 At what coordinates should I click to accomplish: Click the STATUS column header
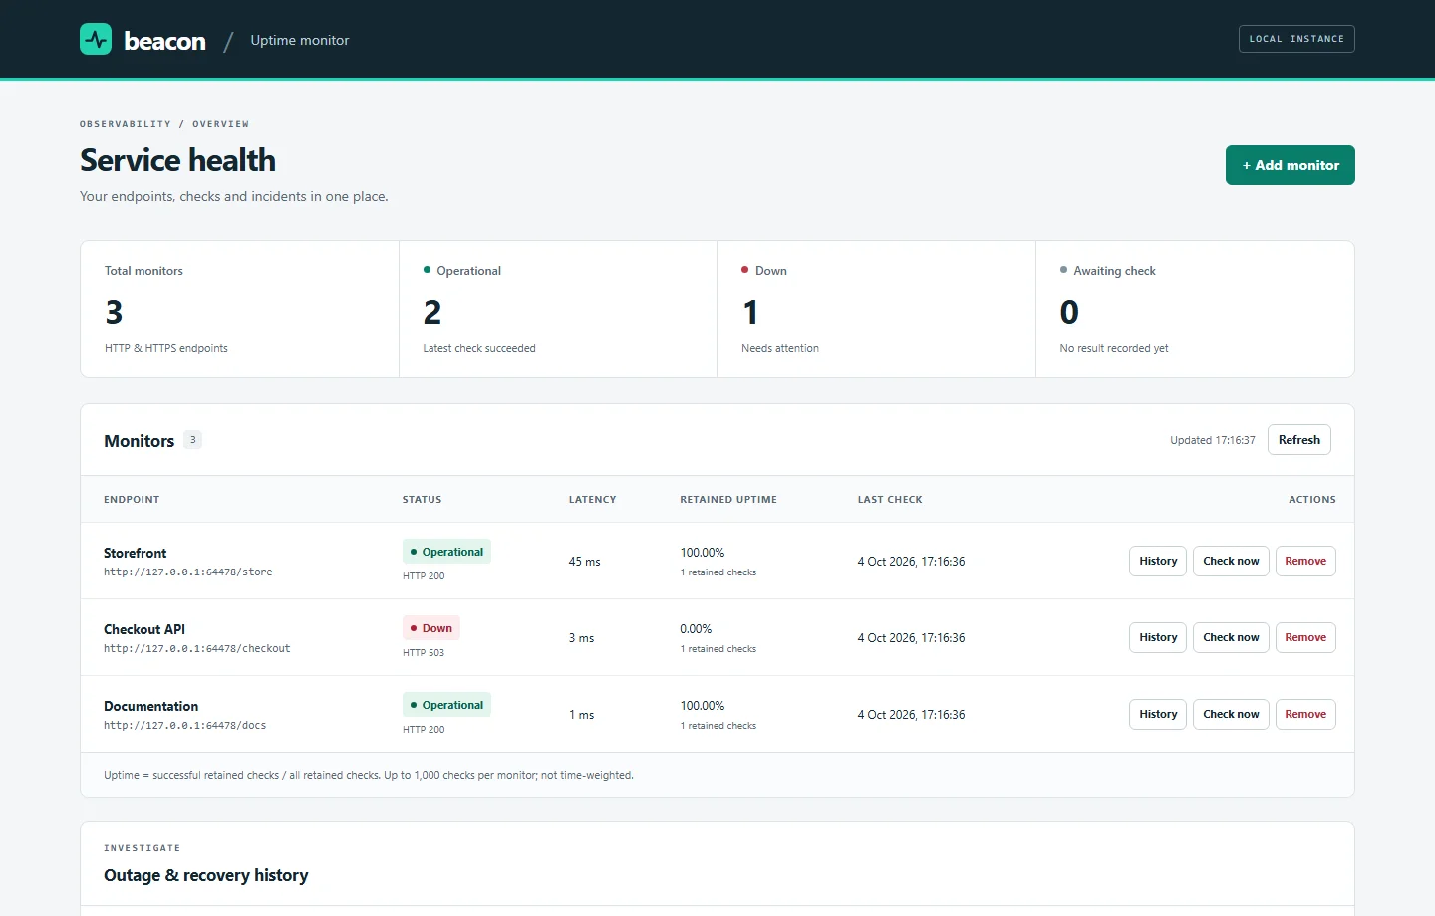[x=422, y=500]
